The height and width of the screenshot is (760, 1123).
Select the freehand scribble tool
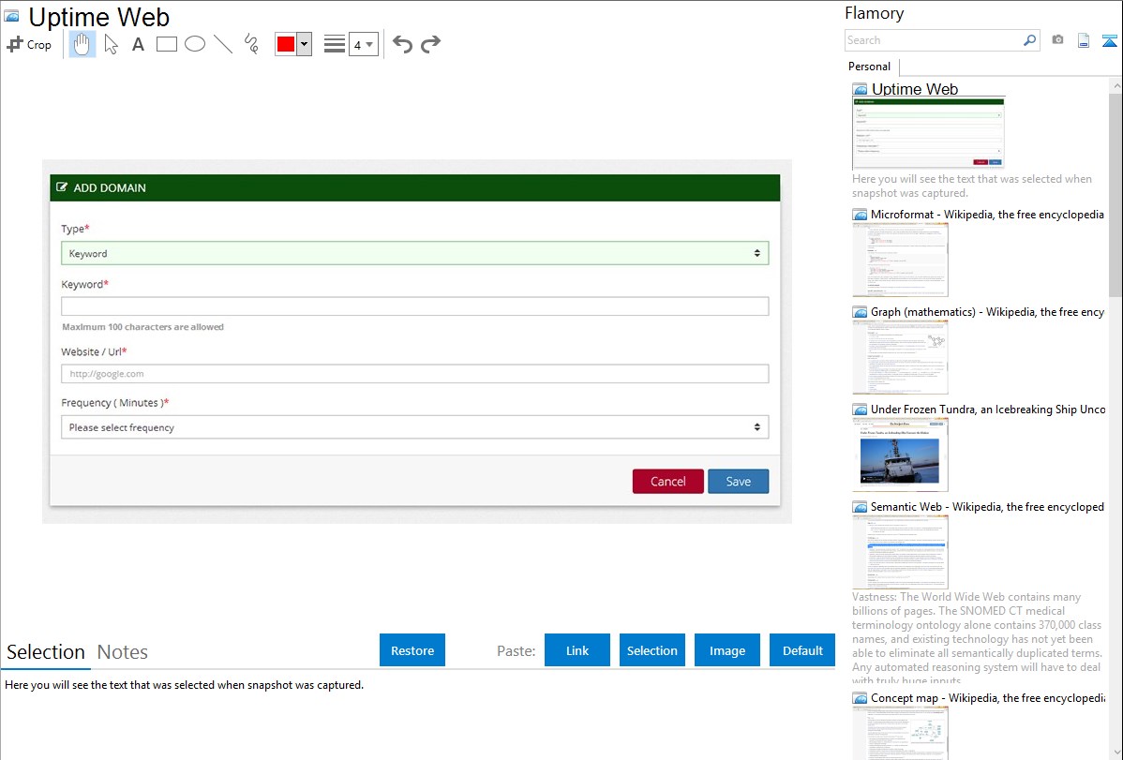point(251,44)
